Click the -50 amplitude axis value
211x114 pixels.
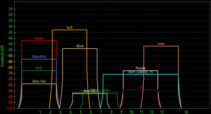10,50
